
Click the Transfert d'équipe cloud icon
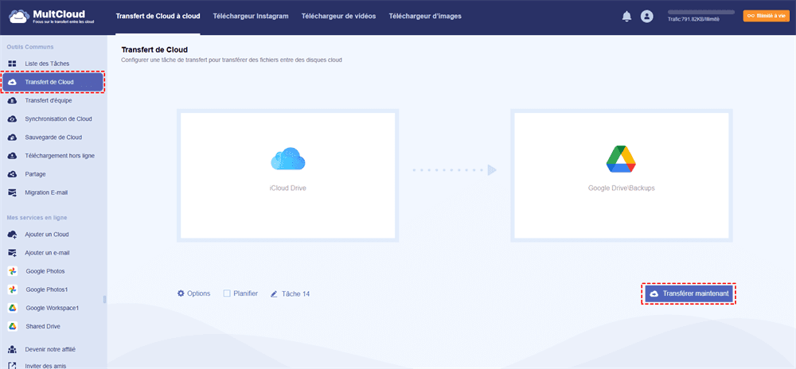pyautogui.click(x=12, y=100)
